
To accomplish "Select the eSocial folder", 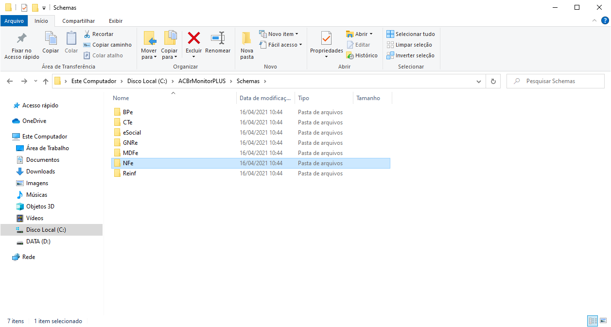I will (x=132, y=133).
